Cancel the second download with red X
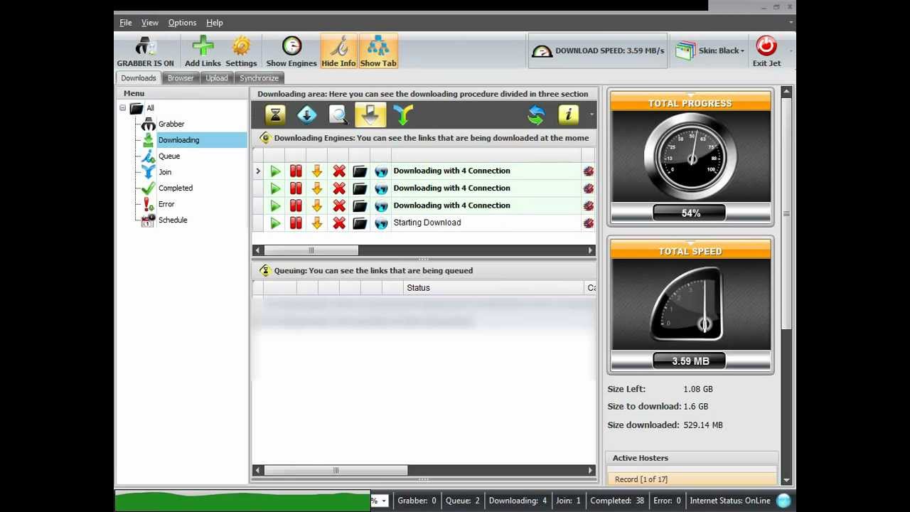 click(x=339, y=188)
